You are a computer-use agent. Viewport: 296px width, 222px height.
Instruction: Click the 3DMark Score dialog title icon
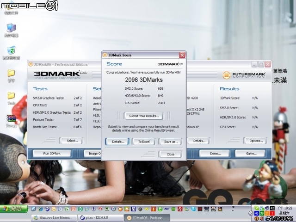[x=105, y=55]
